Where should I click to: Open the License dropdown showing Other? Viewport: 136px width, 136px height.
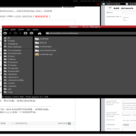tap(129, 125)
